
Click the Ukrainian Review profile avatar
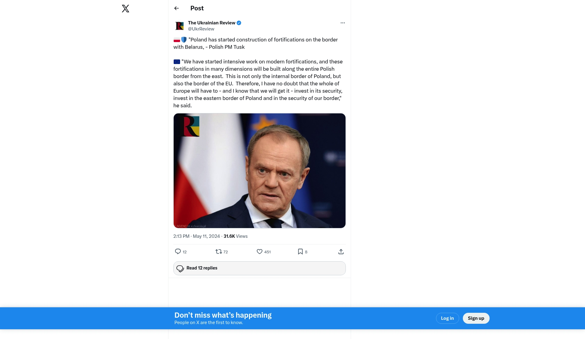click(179, 26)
